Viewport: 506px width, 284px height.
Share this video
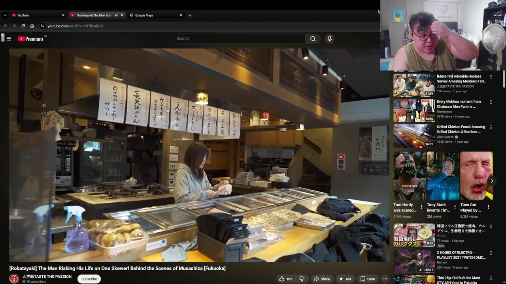[321, 279]
